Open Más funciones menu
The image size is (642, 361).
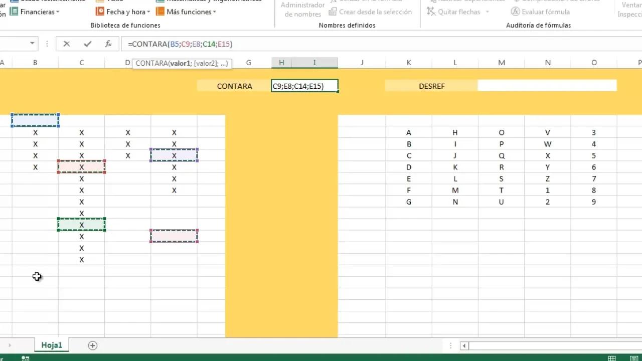tap(186, 12)
